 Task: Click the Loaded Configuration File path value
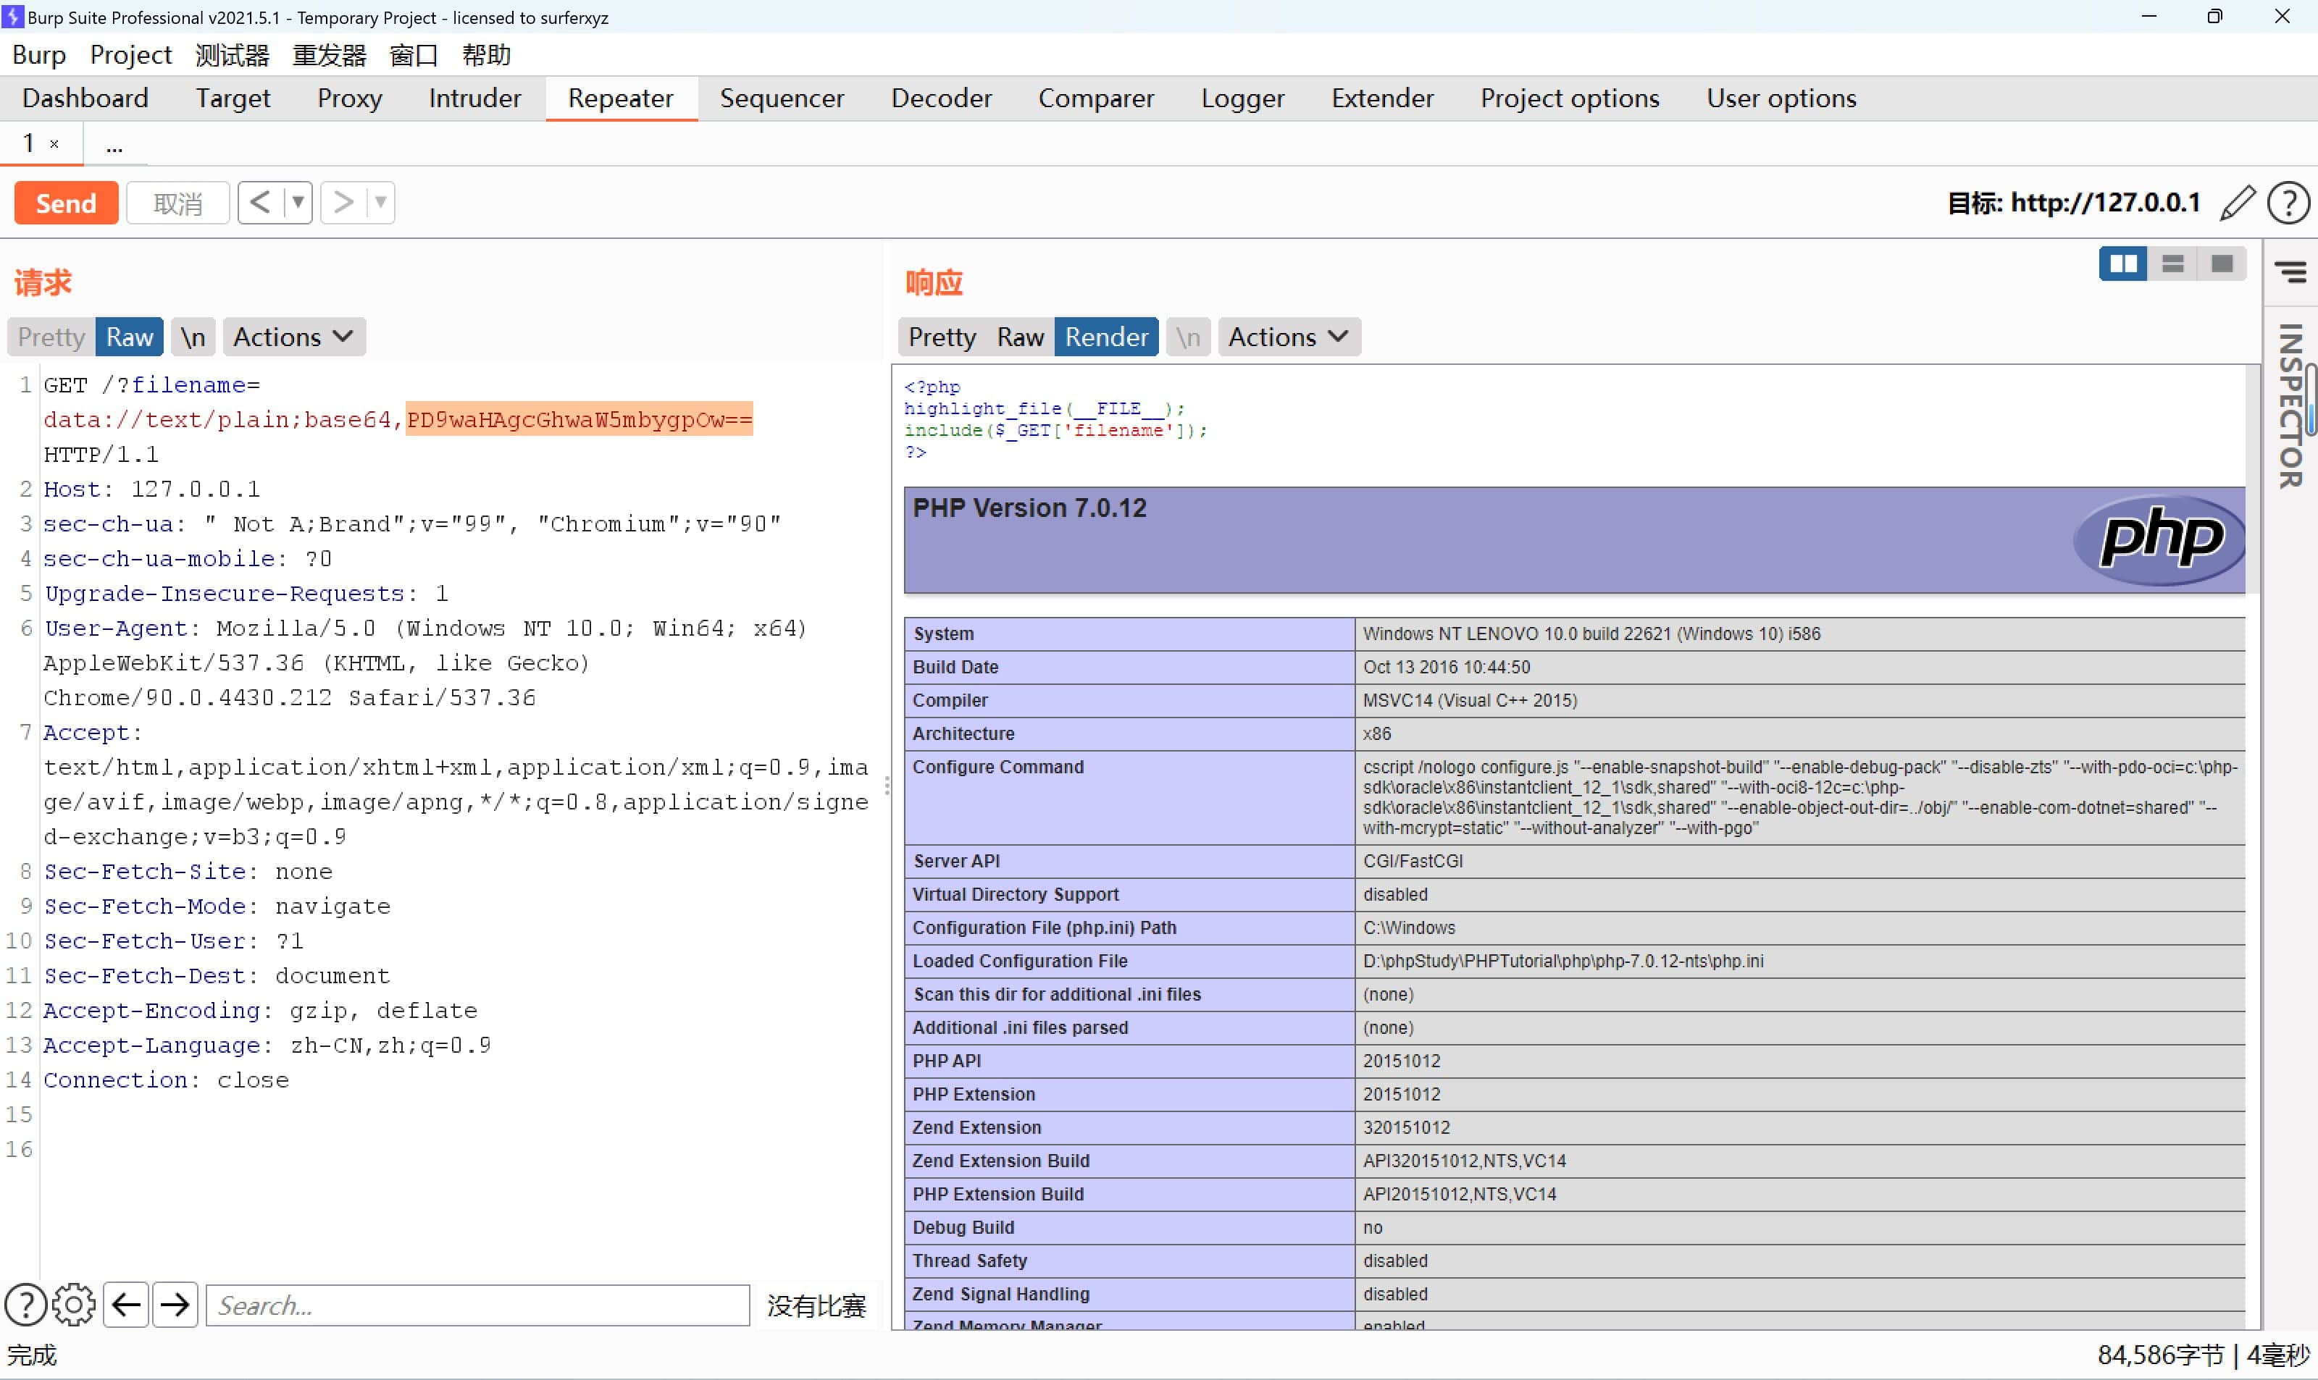point(1562,961)
